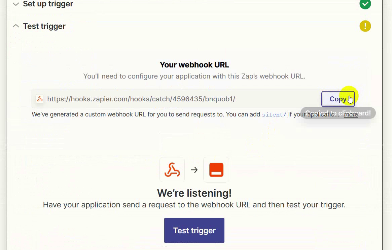Click the "silent/" code snippet text
The width and height of the screenshot is (392, 250).
274,114
